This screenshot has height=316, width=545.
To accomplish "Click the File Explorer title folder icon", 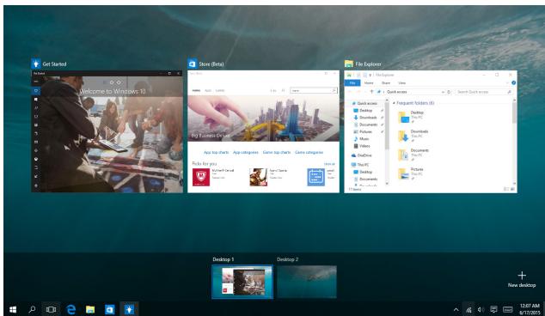I will (349, 64).
